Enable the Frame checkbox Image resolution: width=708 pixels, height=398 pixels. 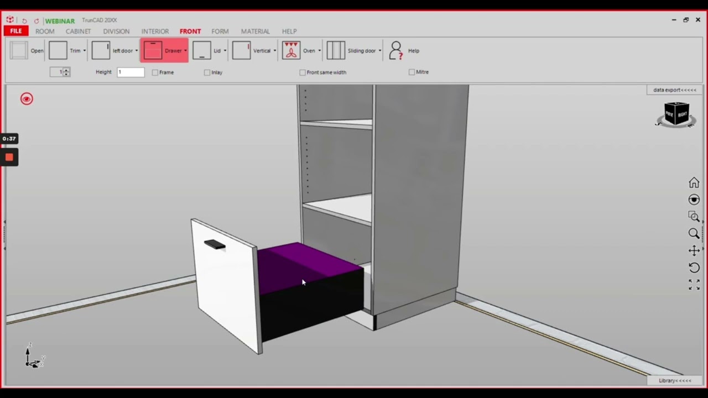tap(155, 72)
